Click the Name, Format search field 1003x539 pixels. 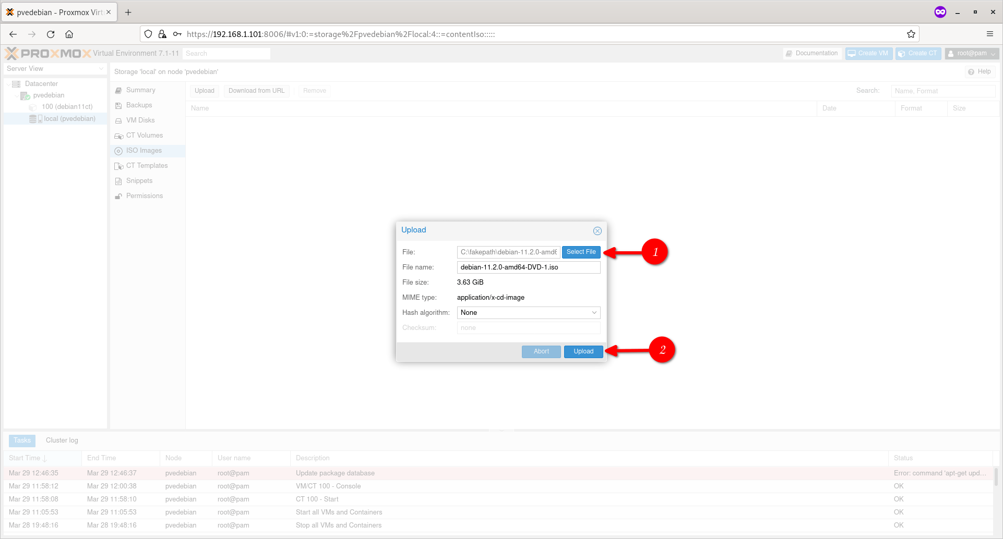(943, 91)
